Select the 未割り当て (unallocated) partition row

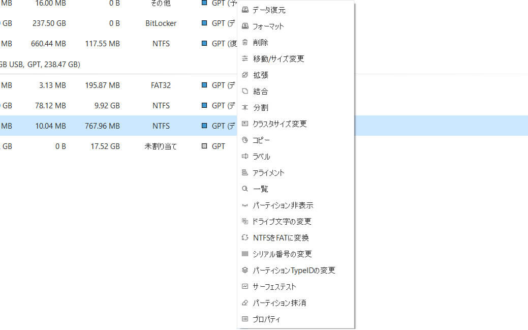pyautogui.click(x=102, y=146)
